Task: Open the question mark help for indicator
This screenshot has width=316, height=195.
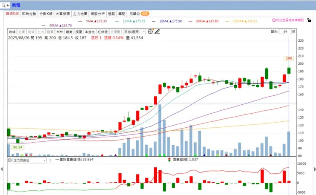Action: [50, 161]
